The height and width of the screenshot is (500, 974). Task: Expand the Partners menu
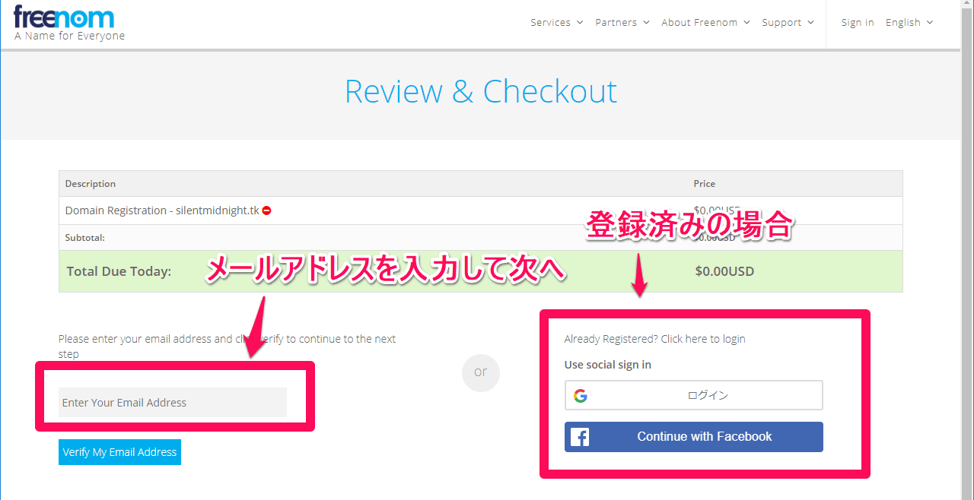(622, 23)
